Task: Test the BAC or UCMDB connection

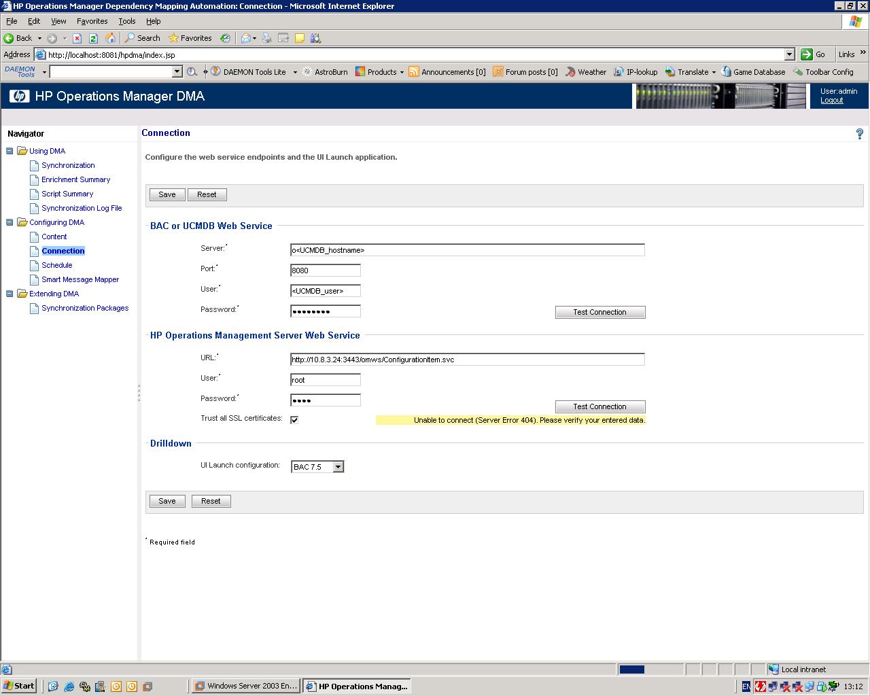Action: point(599,312)
